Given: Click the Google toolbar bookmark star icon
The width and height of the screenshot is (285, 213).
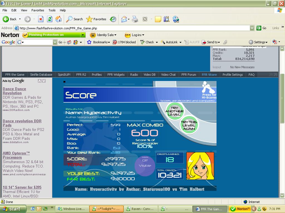Looking at the screenshot, I should (89, 42).
